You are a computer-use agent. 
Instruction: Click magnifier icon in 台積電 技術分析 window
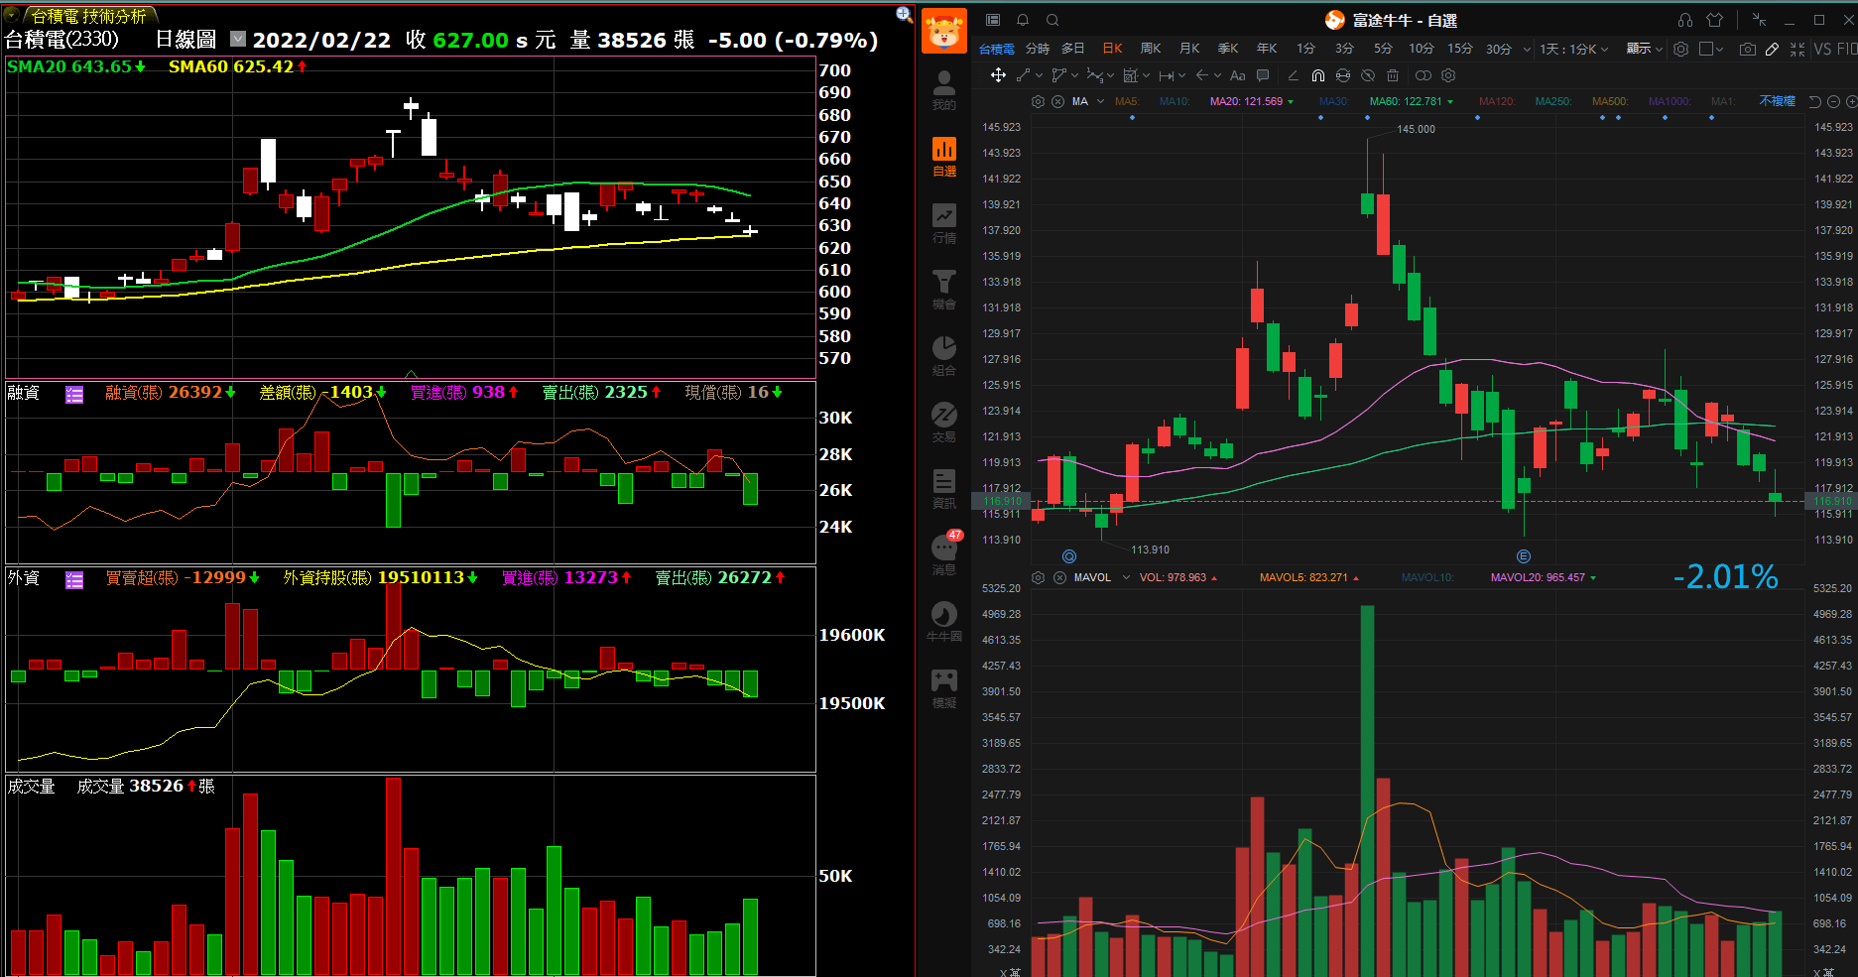(904, 14)
